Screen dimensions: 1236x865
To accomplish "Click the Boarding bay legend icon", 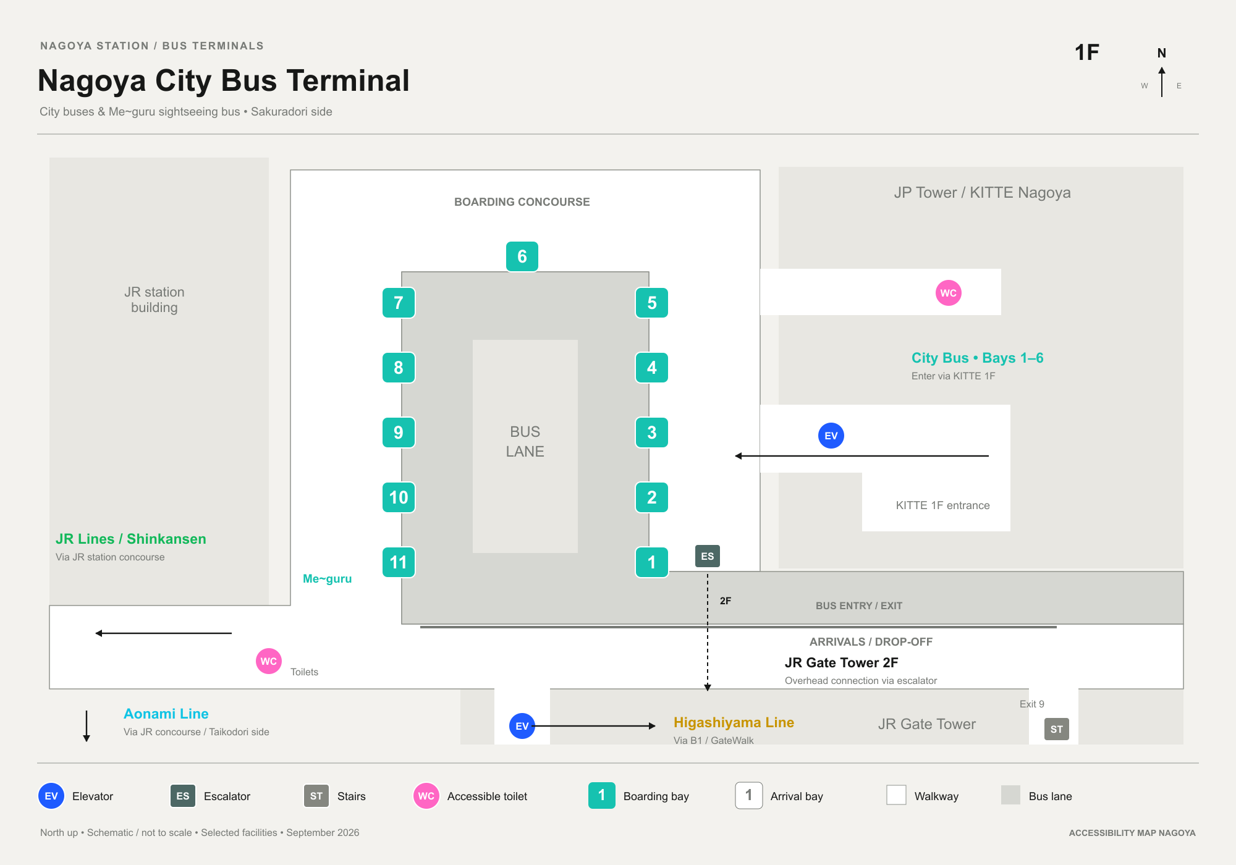I will (602, 795).
